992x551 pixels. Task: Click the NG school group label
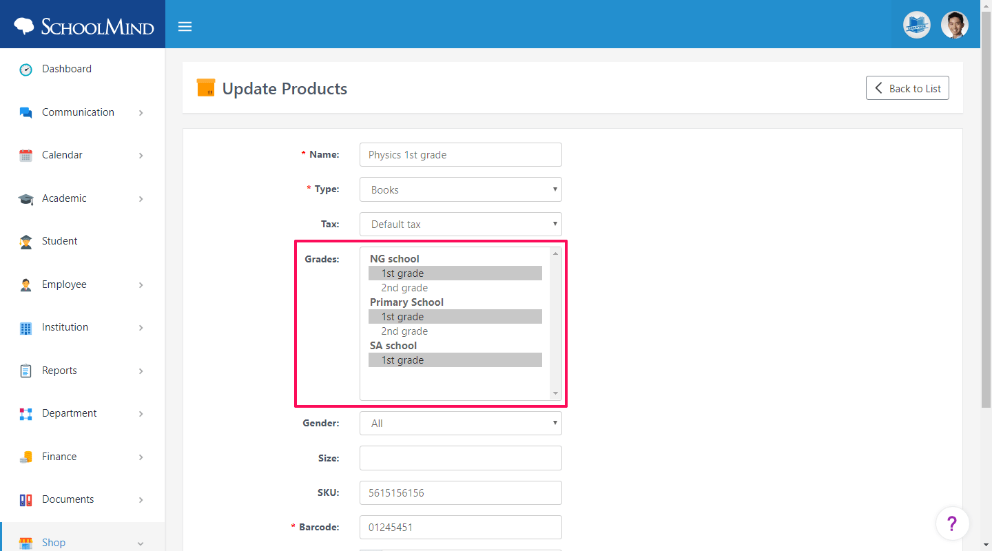395,259
